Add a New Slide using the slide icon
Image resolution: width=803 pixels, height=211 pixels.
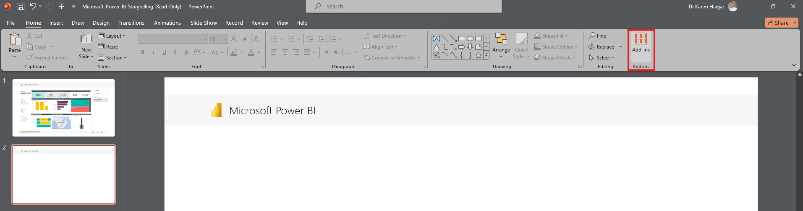click(x=86, y=39)
